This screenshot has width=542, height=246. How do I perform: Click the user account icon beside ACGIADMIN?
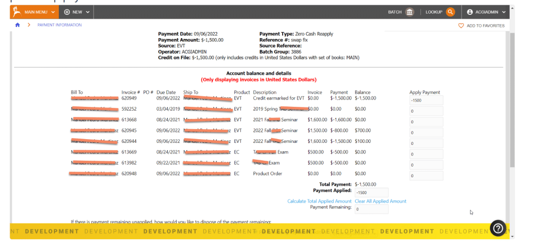click(469, 12)
